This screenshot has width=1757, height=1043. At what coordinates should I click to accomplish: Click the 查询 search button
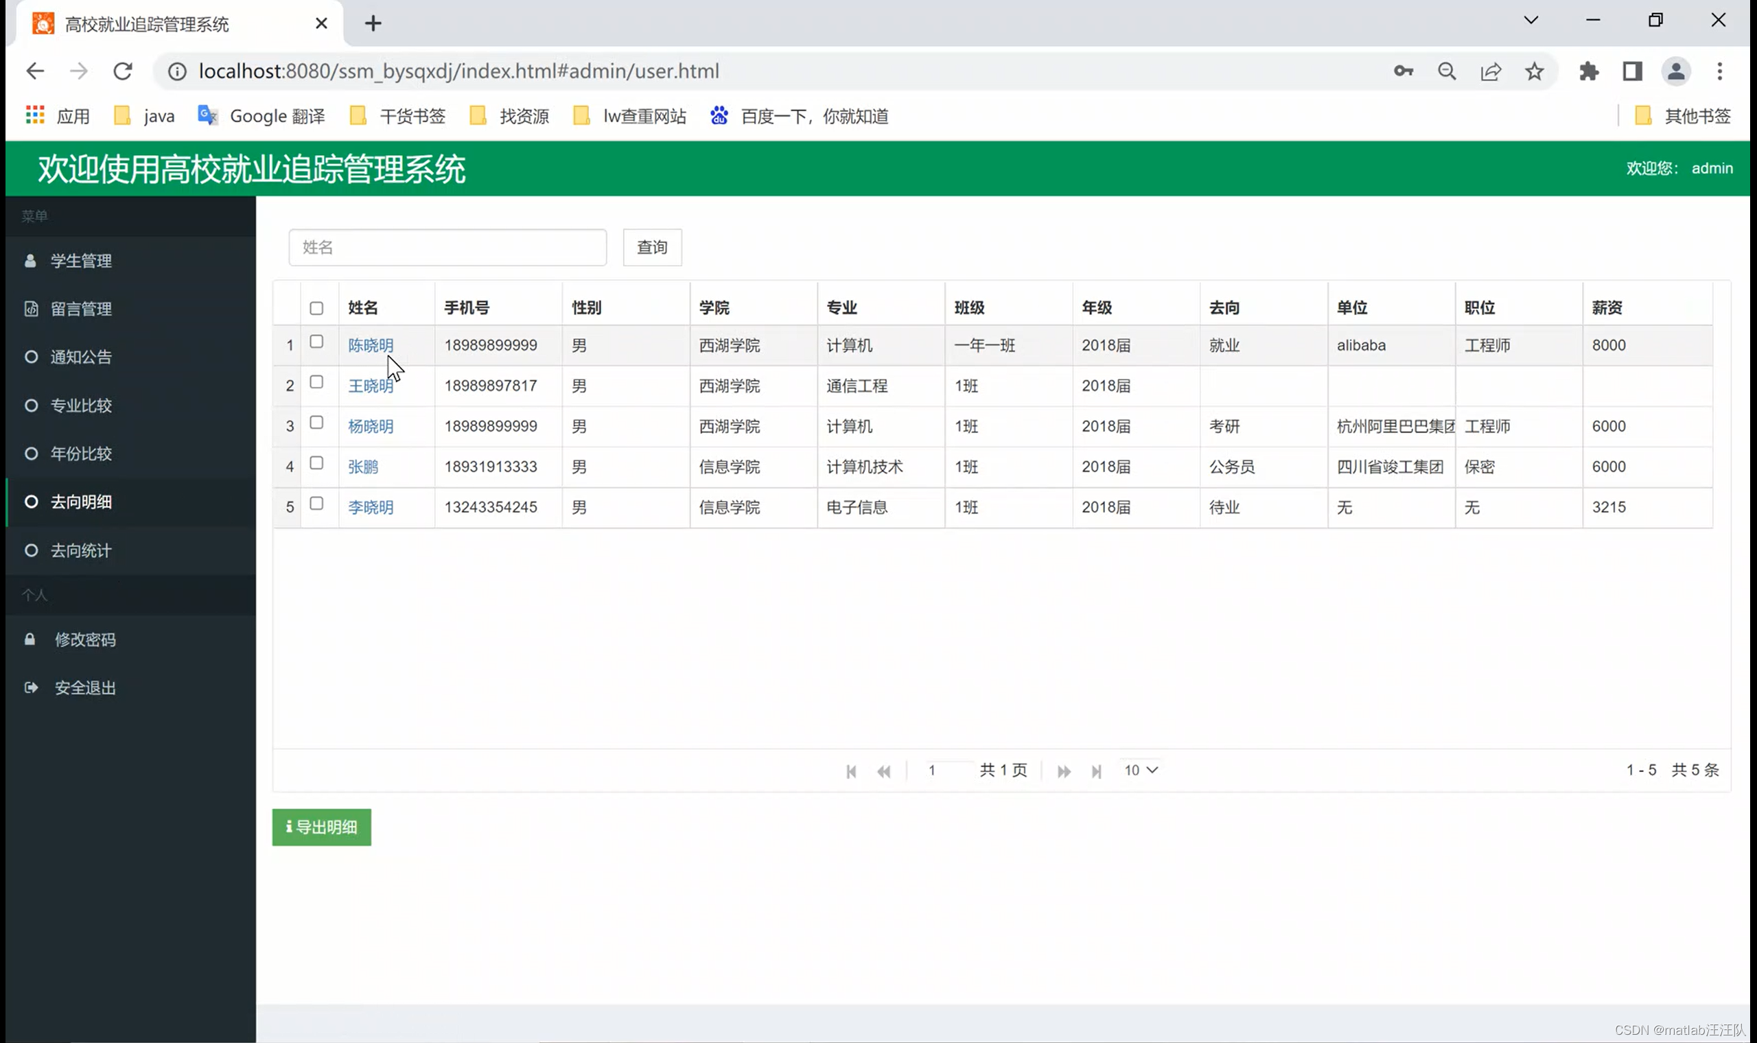pyautogui.click(x=651, y=248)
